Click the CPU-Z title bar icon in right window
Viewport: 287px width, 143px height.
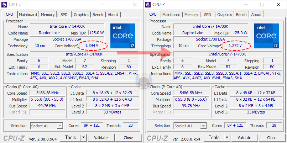148,5
